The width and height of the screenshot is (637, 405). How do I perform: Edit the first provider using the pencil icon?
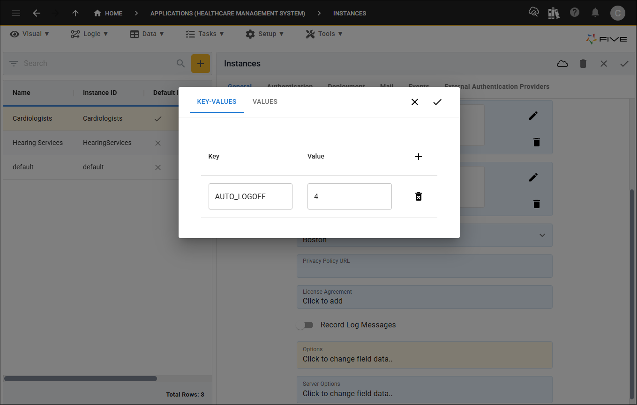tap(533, 115)
